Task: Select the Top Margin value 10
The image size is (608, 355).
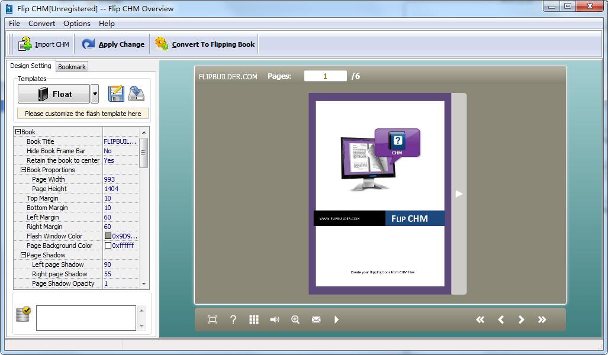Action: 120,198
